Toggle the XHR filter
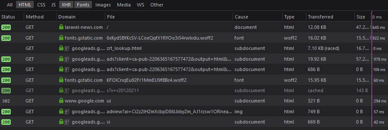Image resolution: width=388 pixels, height=130 pixels. click(x=66, y=5)
